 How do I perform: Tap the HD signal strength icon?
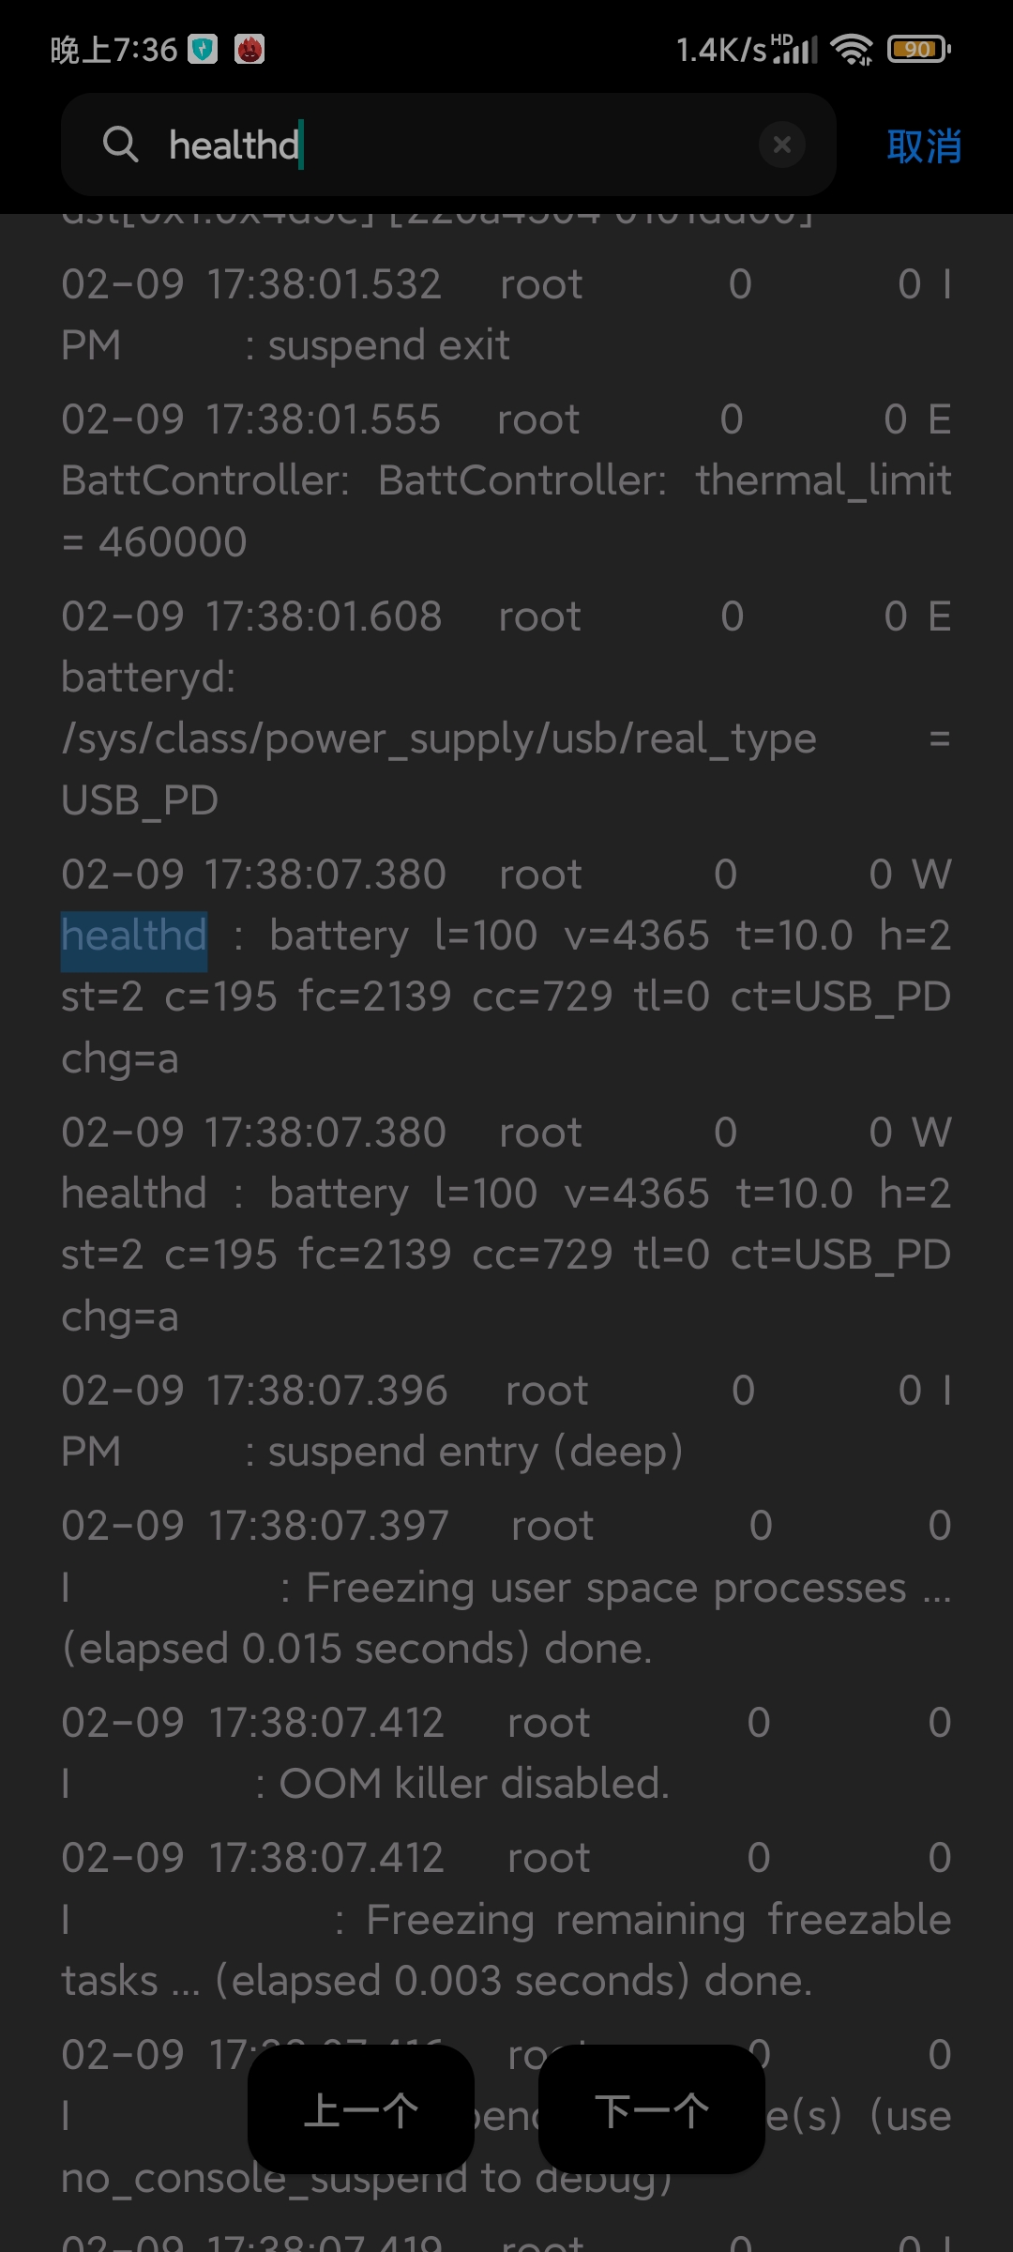[794, 49]
